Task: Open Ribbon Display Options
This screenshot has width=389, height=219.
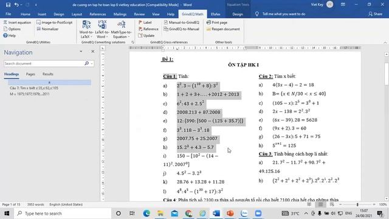Action: pos(343,4)
